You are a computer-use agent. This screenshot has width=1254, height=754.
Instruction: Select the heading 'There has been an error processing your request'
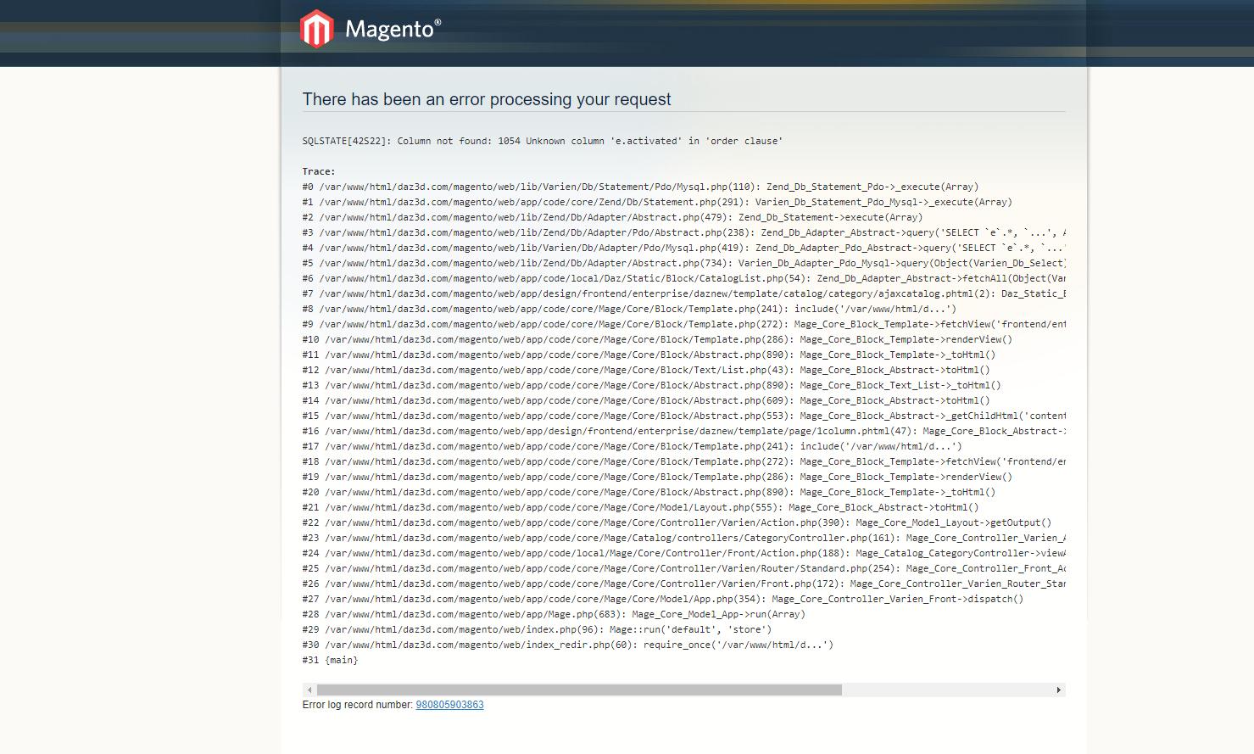coord(487,99)
